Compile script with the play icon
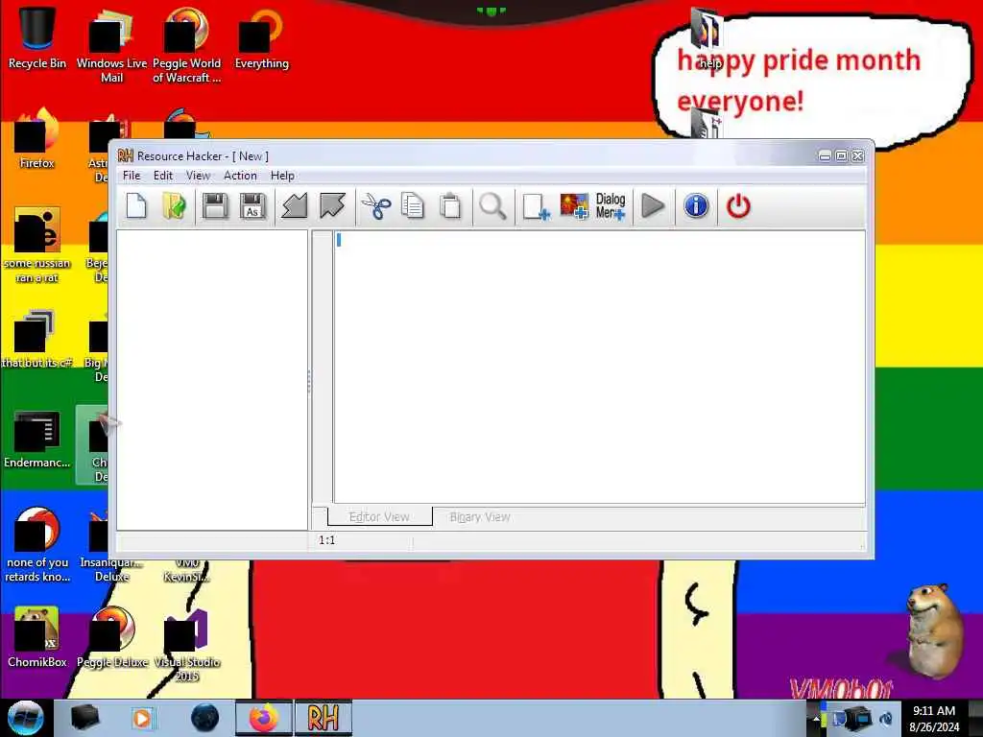Screen dimensions: 983x737 tap(653, 206)
